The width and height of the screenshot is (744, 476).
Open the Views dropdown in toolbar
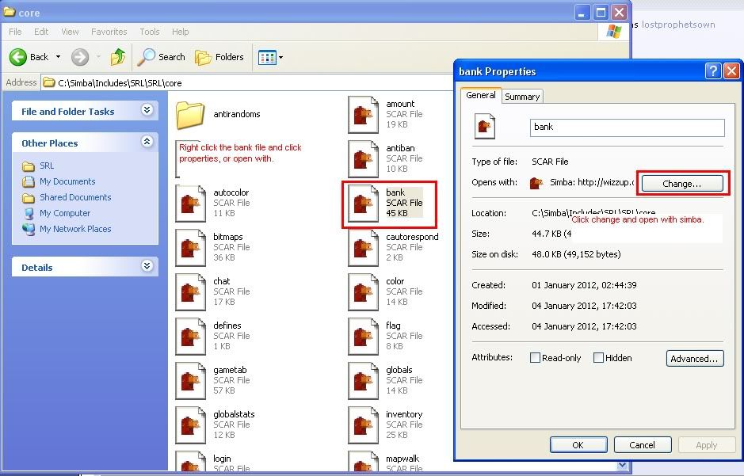[x=270, y=57]
